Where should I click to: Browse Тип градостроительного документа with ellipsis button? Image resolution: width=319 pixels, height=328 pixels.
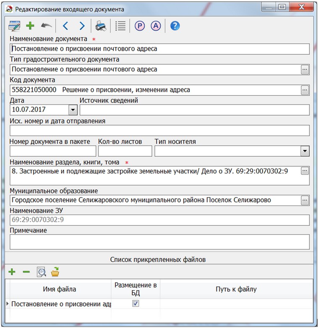[x=305, y=70]
